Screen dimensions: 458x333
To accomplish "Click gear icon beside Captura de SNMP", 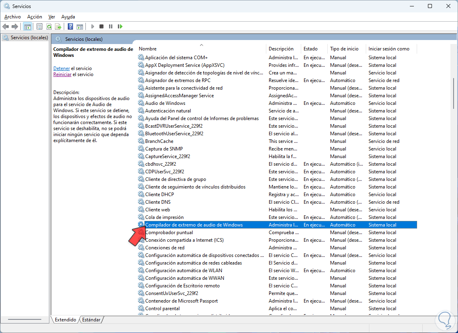I will click(x=141, y=149).
